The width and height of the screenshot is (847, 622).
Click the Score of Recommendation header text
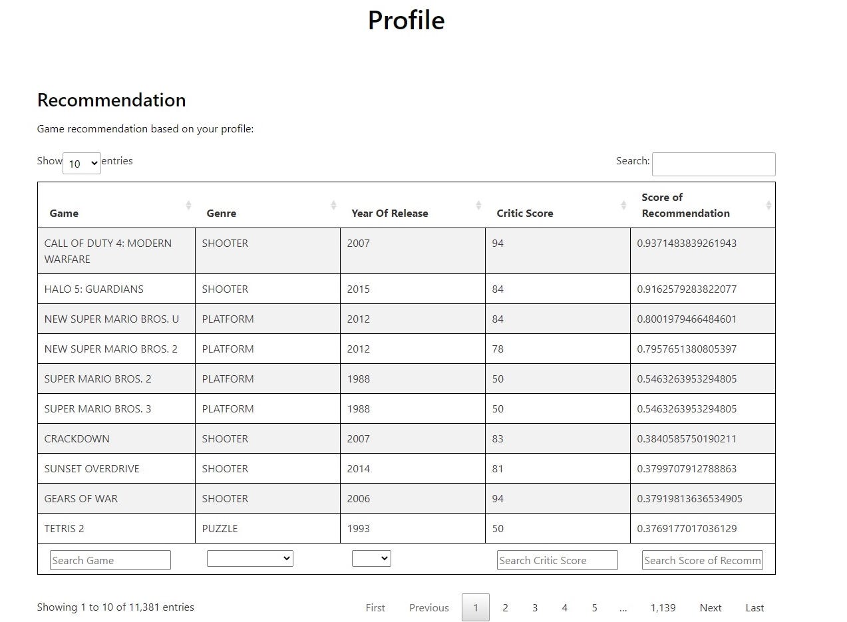(x=686, y=205)
